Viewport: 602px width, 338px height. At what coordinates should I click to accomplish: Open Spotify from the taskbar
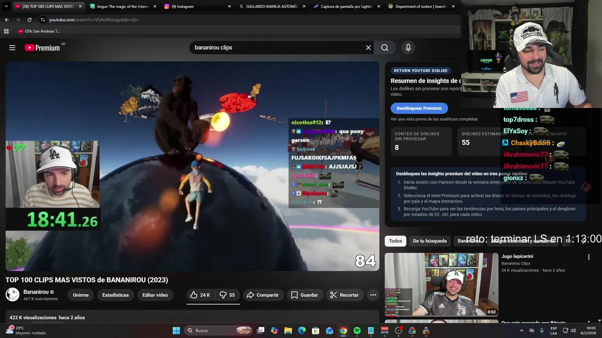point(357,330)
